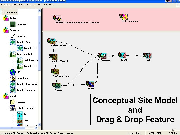The height and width of the screenshot is (135, 180).
Task: Click the Source module icon in tree
Action: click(x=20, y=120)
